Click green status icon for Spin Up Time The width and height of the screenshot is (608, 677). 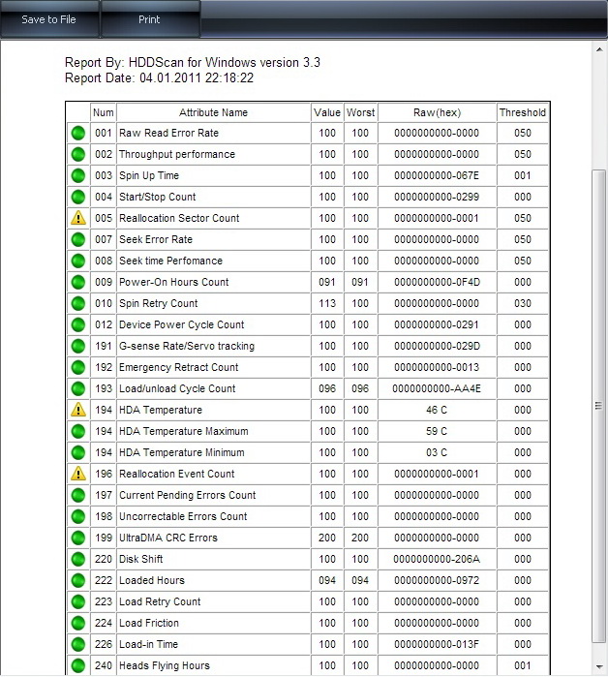click(x=78, y=176)
